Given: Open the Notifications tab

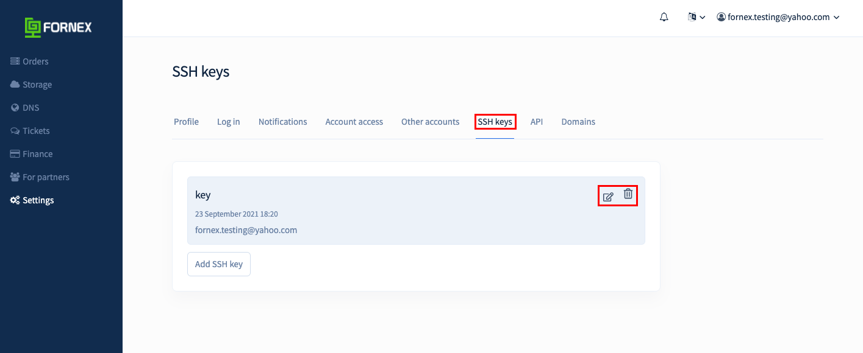Looking at the screenshot, I should tap(283, 122).
